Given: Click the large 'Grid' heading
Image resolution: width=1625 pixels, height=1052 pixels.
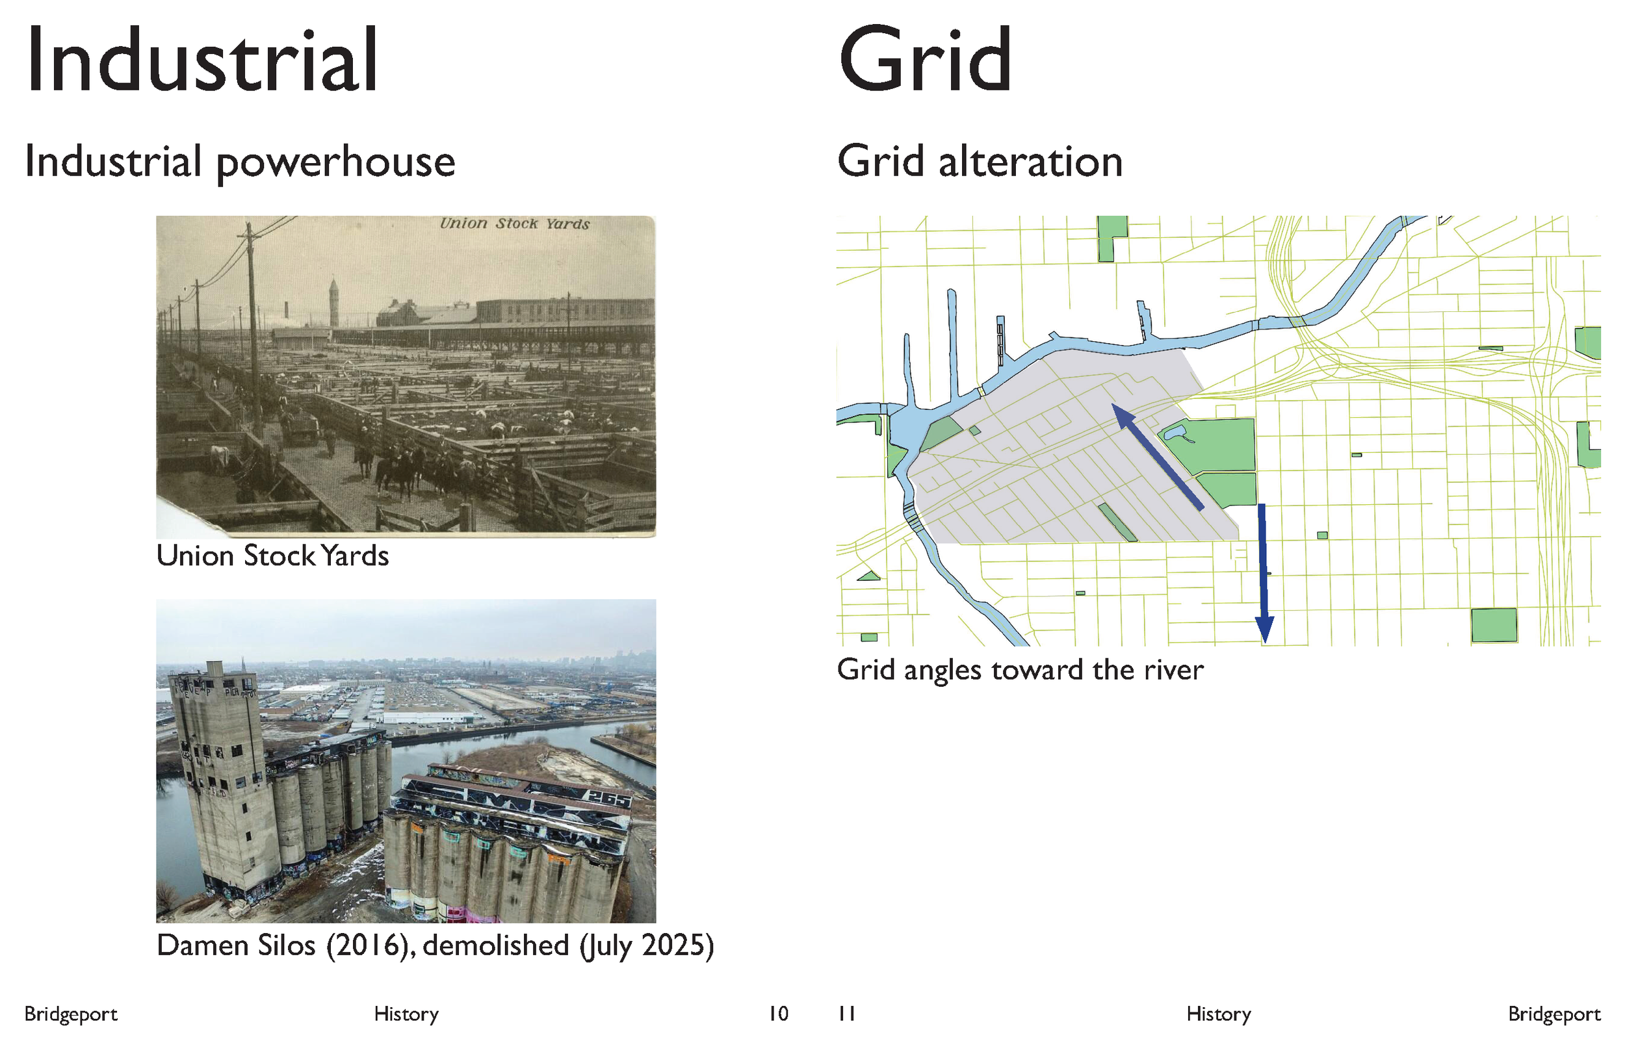Looking at the screenshot, I should 924,59.
